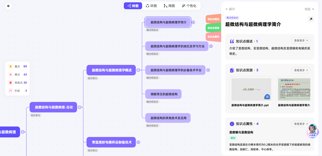The image size is (322, 156).
Task: Open the AI助教 assistant avatar
Action: (x=312, y=130)
